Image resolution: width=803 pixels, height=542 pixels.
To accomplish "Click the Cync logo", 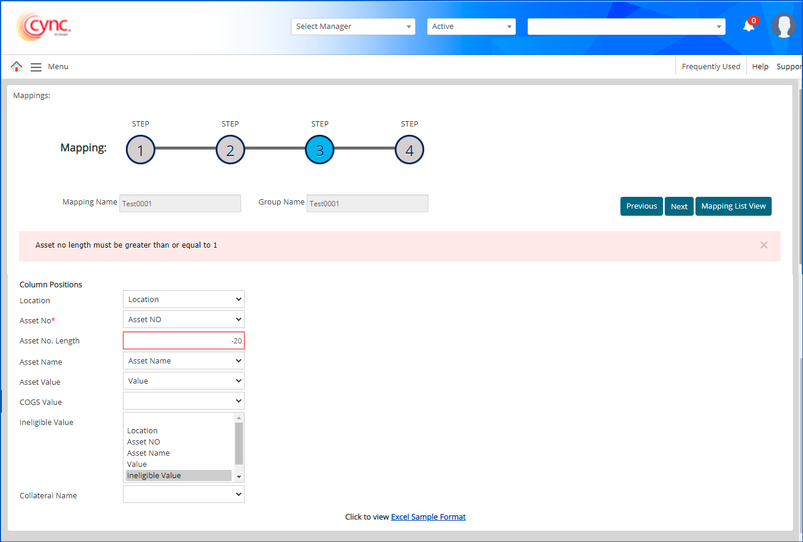I will click(44, 27).
